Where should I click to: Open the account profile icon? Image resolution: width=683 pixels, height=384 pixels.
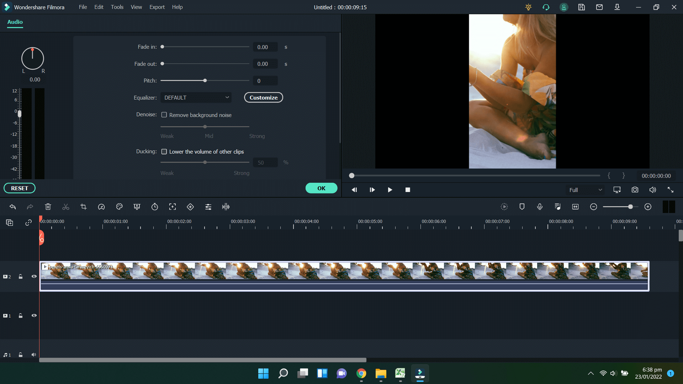pyautogui.click(x=564, y=7)
